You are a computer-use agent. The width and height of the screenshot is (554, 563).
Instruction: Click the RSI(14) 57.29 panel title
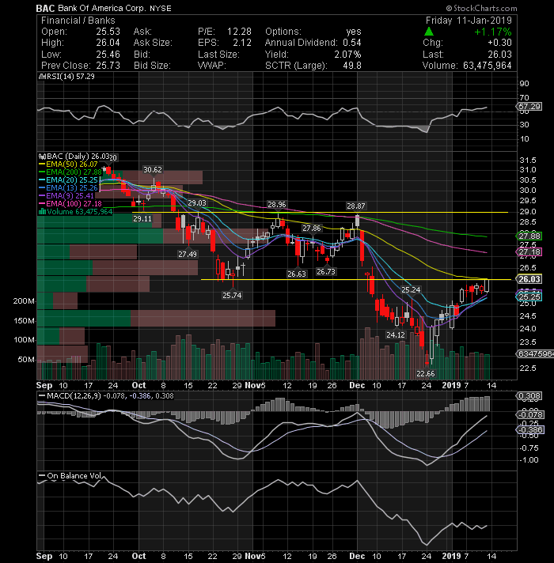coord(70,77)
